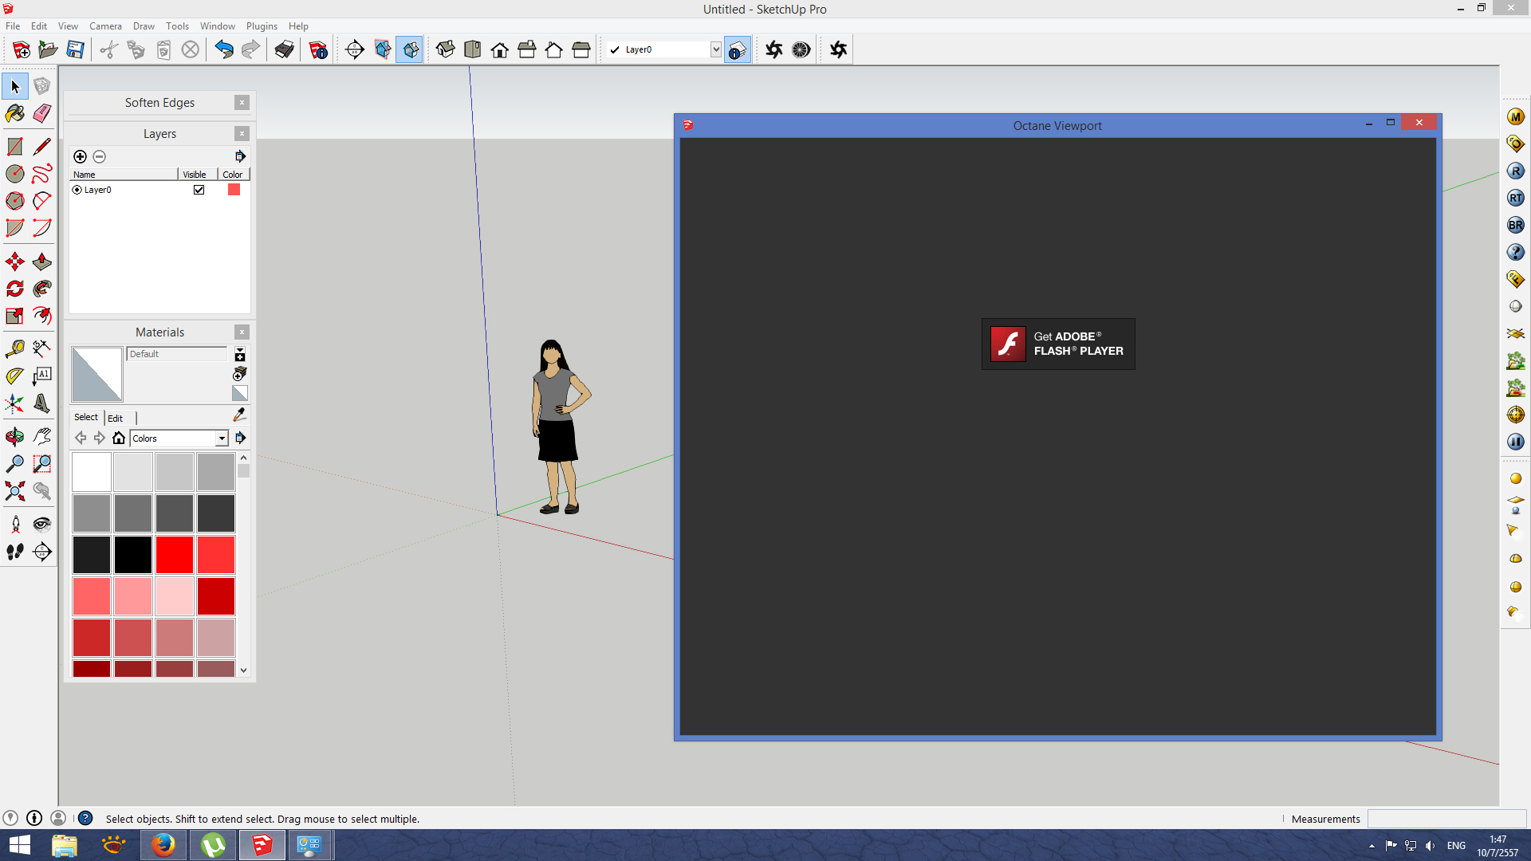Open the Layer0 red color swatch

click(x=234, y=190)
